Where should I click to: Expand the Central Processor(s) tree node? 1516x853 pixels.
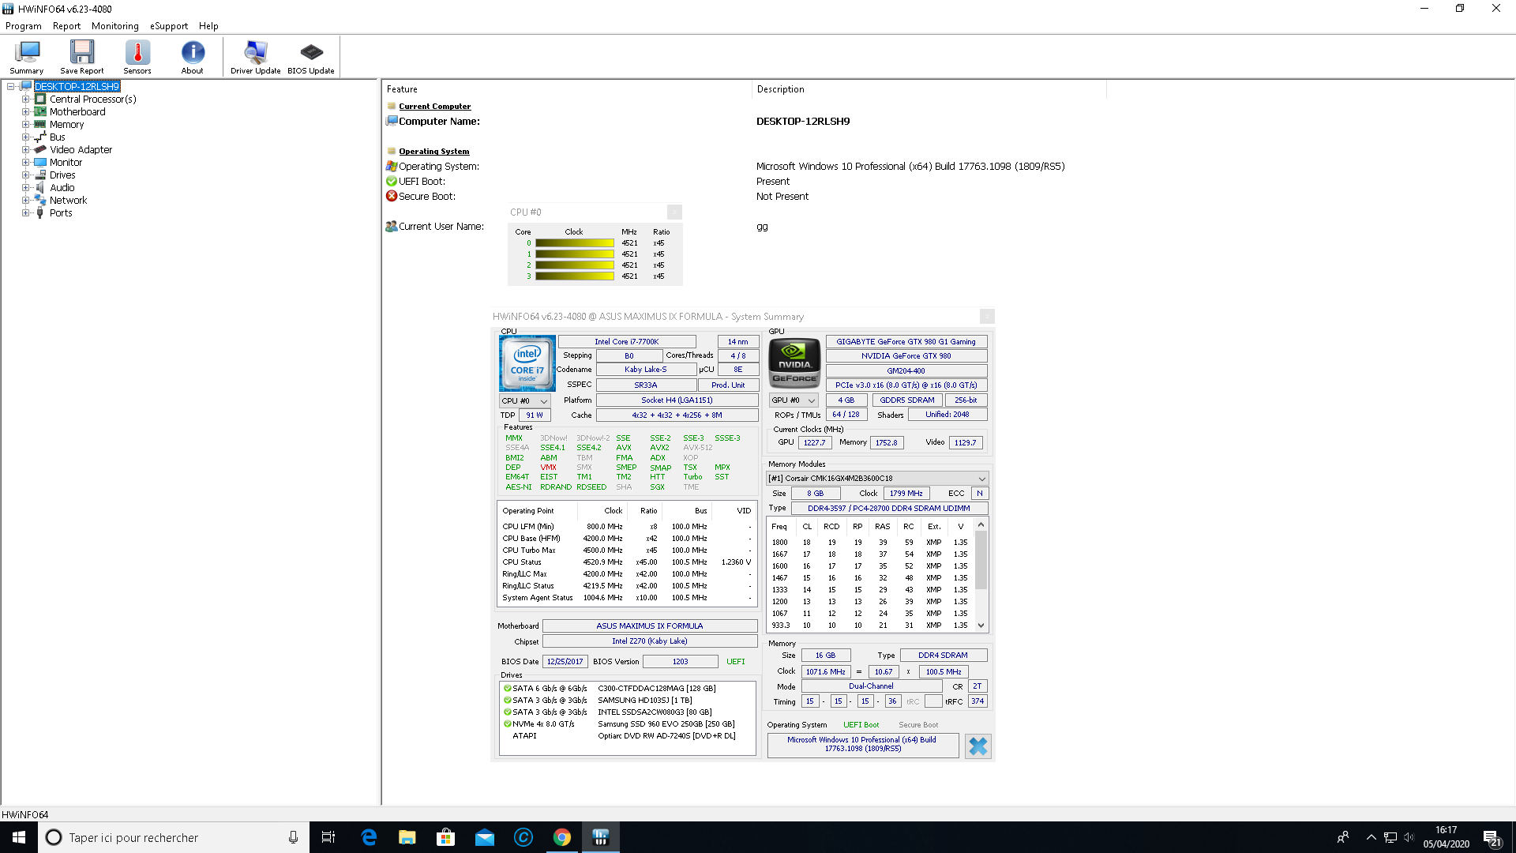(26, 100)
